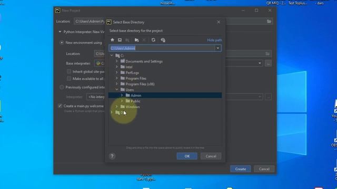Select the Intel folder row

(x=165, y=67)
